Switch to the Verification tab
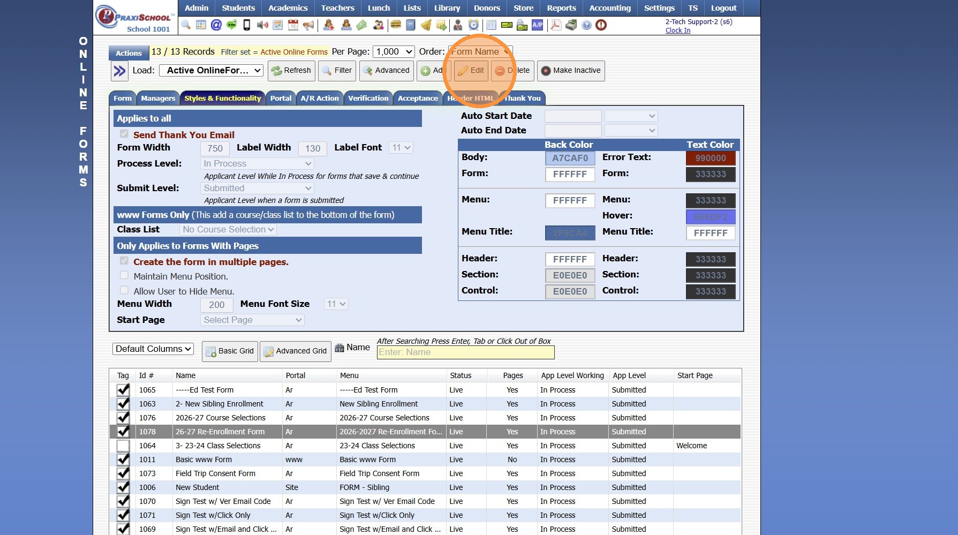 click(x=368, y=98)
